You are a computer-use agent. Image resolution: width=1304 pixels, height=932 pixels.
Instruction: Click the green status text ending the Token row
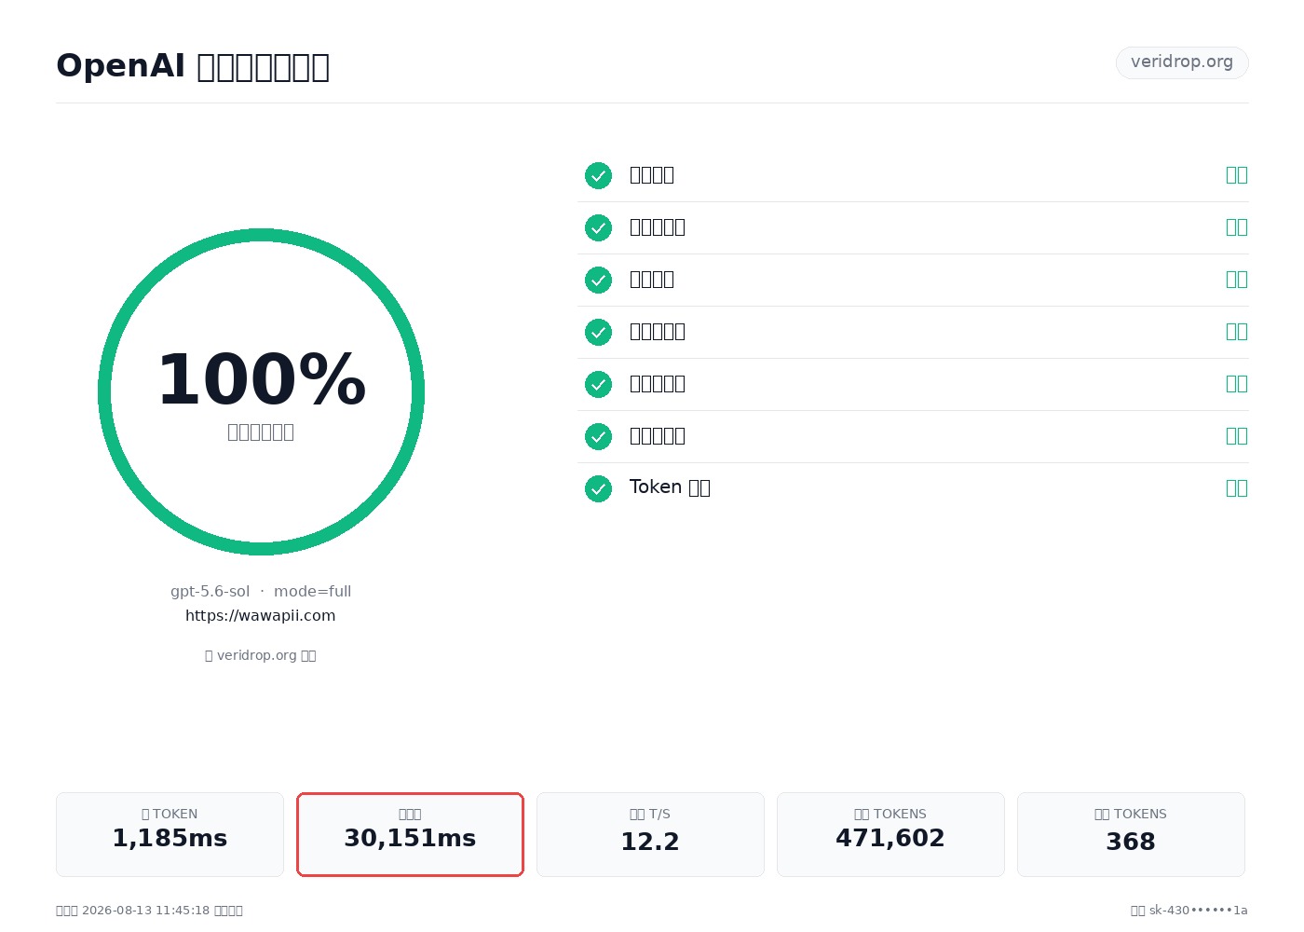pyautogui.click(x=1236, y=487)
